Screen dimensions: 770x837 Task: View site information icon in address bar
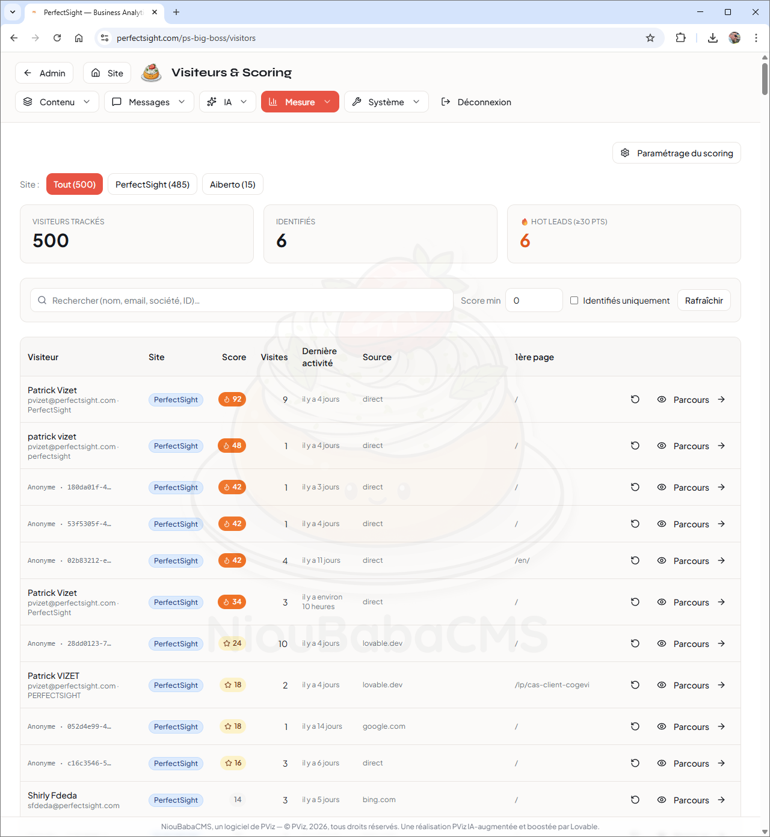[x=105, y=38]
